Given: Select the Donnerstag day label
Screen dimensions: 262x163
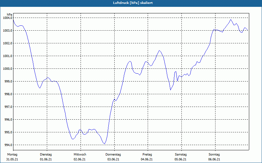Looking at the screenshot, I should 113,155.
